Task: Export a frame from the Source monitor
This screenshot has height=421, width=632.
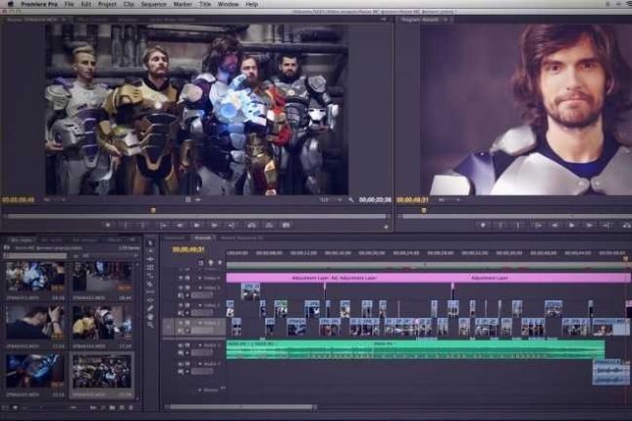Action: coord(286,225)
